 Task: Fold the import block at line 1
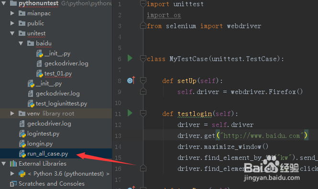pos(143,4)
